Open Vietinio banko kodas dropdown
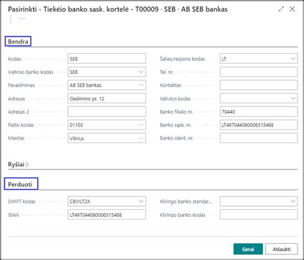The image size is (304, 260). click(x=141, y=72)
